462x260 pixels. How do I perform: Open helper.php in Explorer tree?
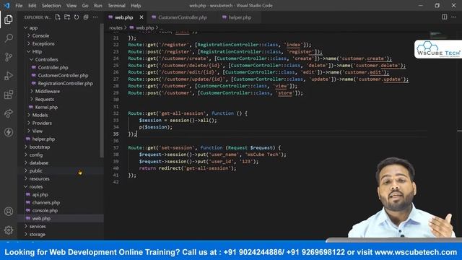[43, 139]
